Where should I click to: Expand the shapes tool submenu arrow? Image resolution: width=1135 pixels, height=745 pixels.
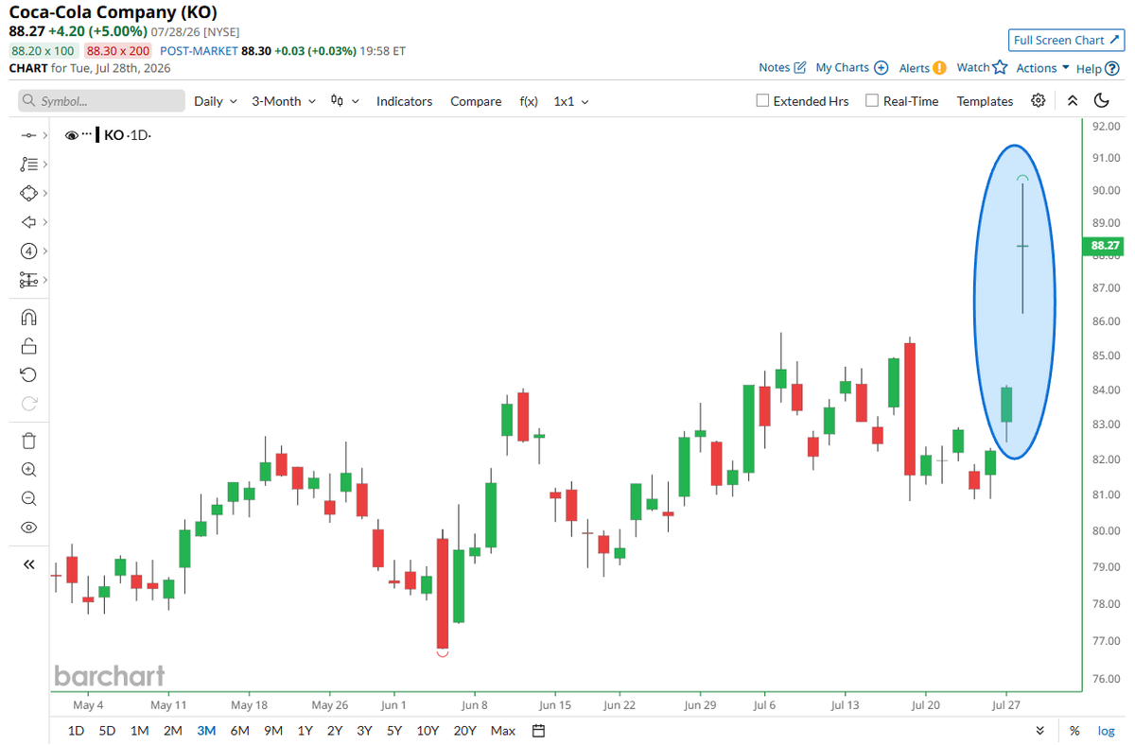pyautogui.click(x=44, y=193)
